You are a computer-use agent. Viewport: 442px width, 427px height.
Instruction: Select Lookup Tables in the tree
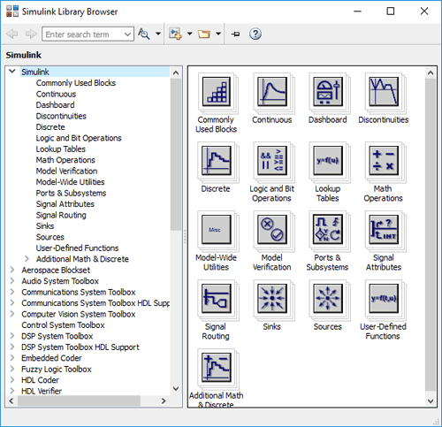pos(61,149)
